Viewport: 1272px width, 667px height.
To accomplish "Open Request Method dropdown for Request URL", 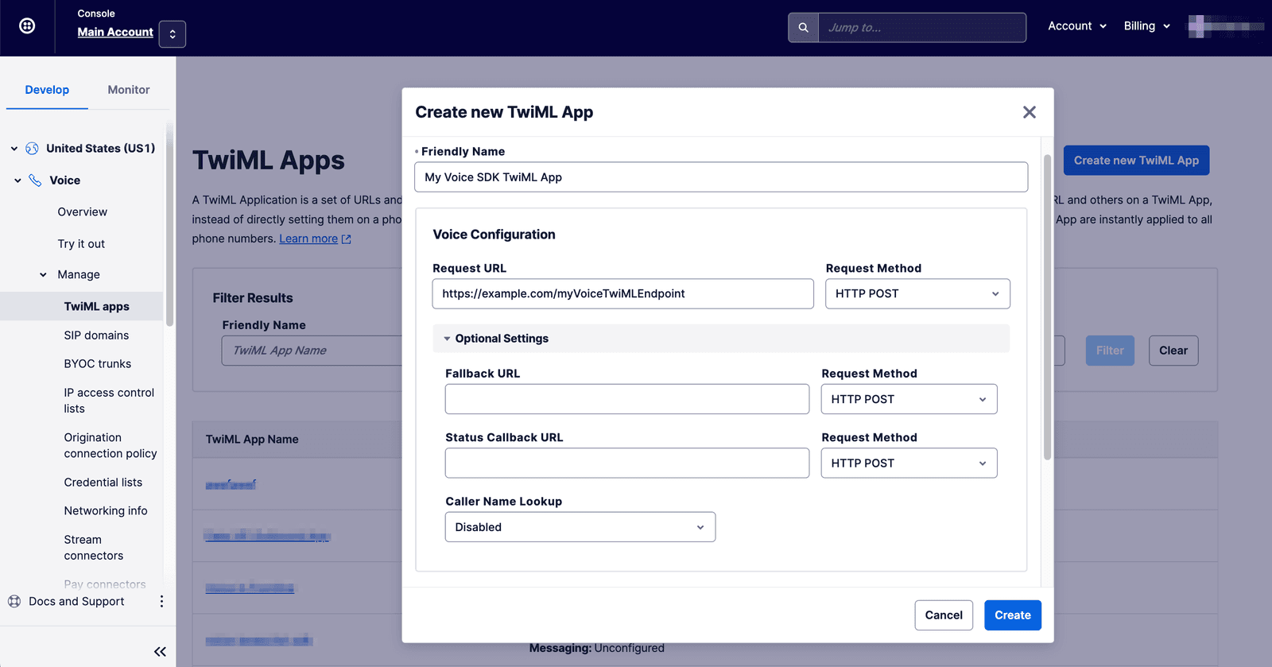I will click(x=917, y=294).
